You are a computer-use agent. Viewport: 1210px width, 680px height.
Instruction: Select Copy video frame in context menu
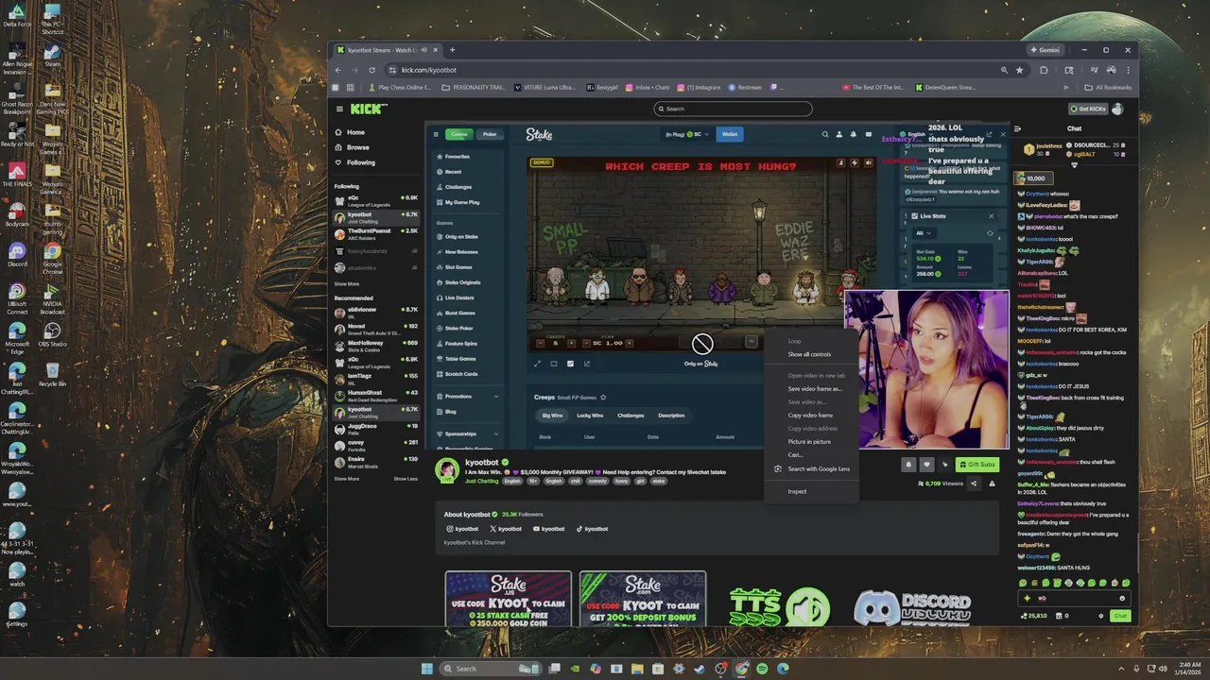pos(810,415)
